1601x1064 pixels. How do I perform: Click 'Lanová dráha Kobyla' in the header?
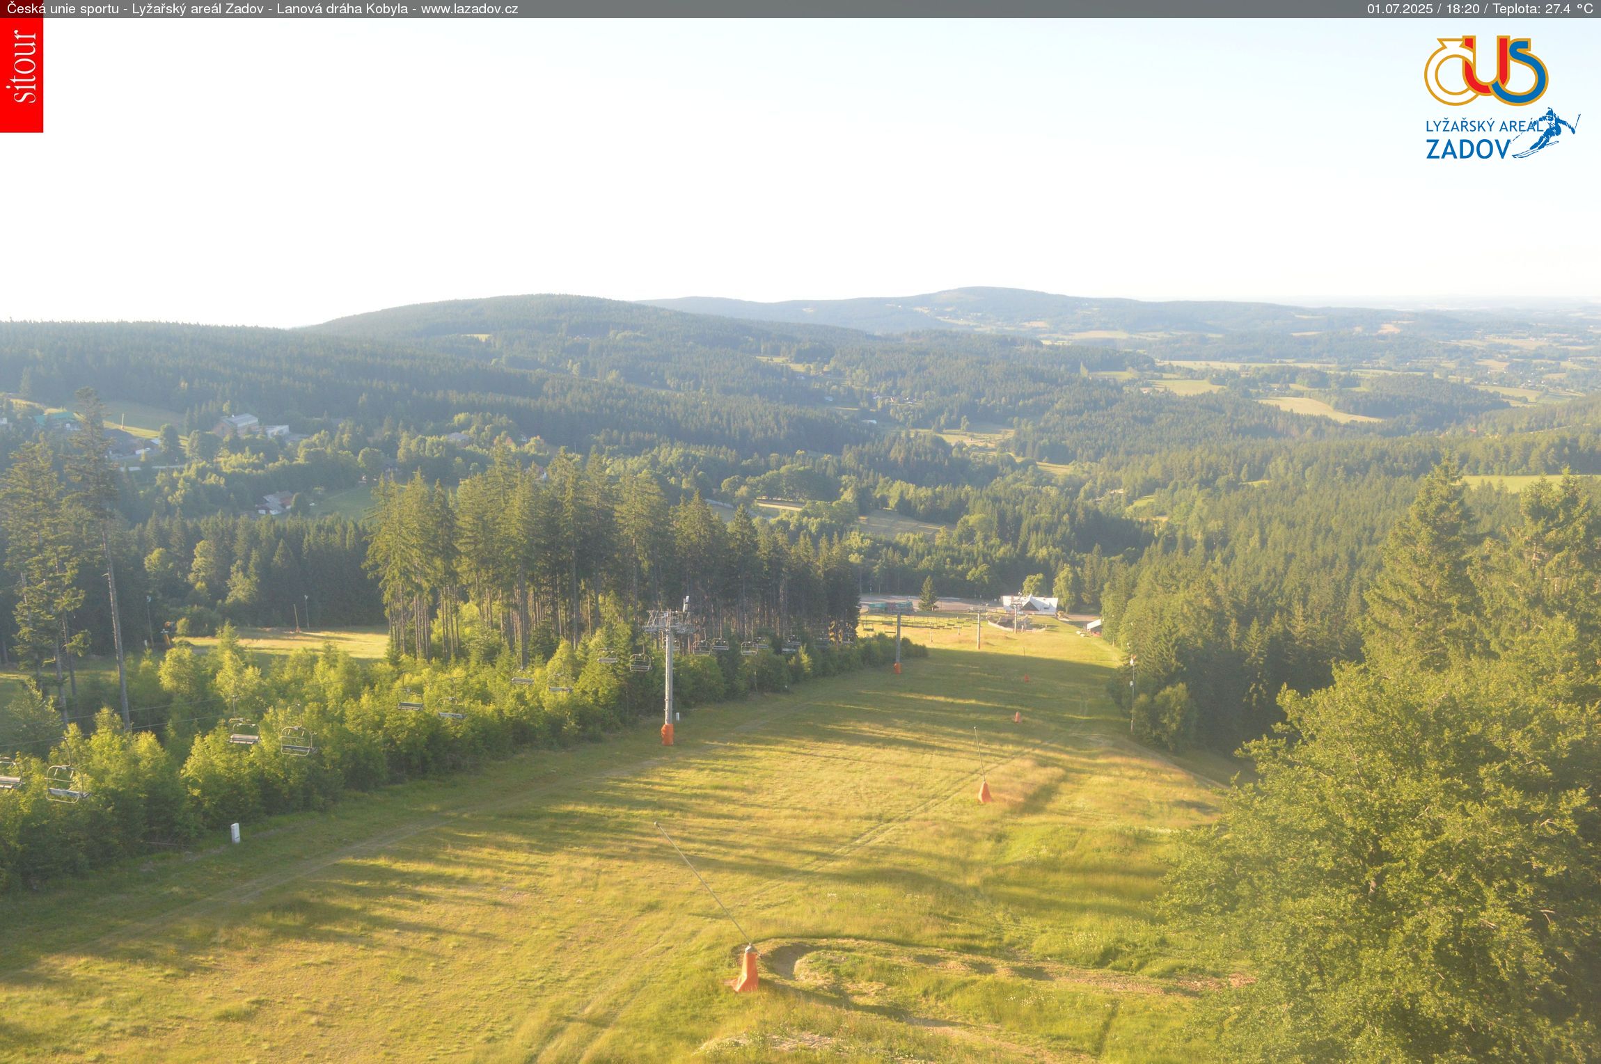[342, 8]
